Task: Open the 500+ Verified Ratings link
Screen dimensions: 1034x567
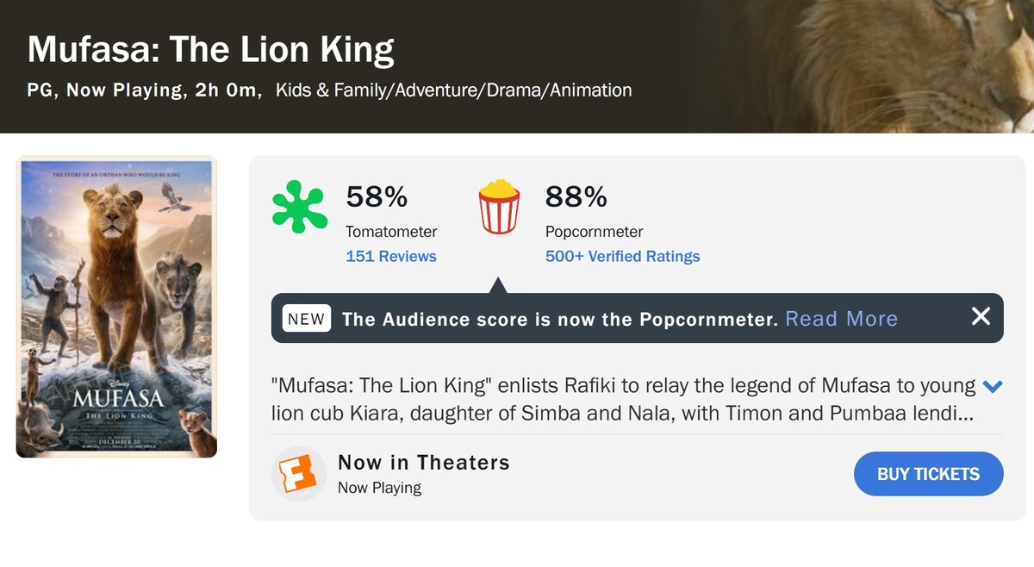Action: click(622, 256)
